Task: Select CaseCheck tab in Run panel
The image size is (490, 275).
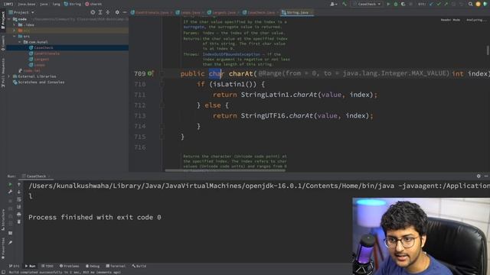Action: pos(36,176)
